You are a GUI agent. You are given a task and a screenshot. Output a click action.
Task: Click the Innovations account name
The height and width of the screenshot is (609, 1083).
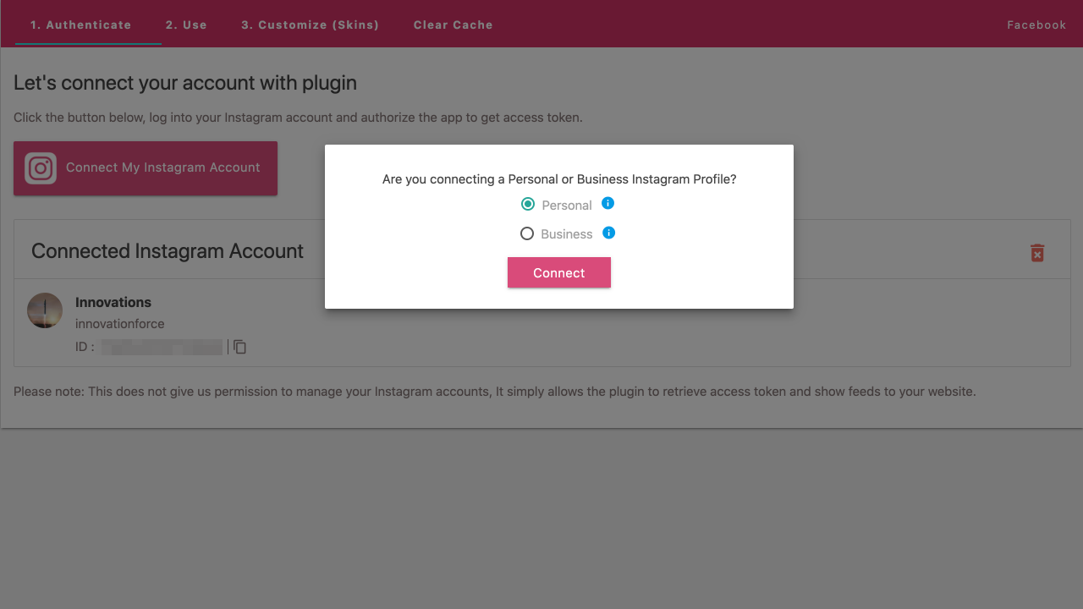[x=113, y=302]
